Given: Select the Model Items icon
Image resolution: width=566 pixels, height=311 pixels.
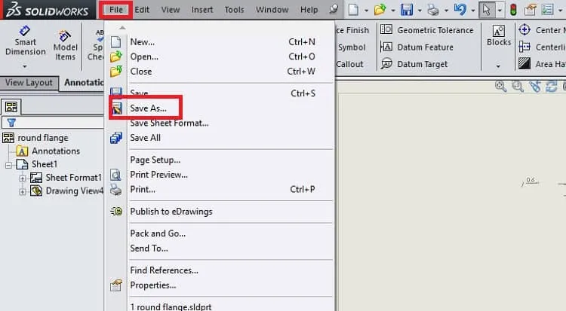Looking at the screenshot, I should (65, 36).
